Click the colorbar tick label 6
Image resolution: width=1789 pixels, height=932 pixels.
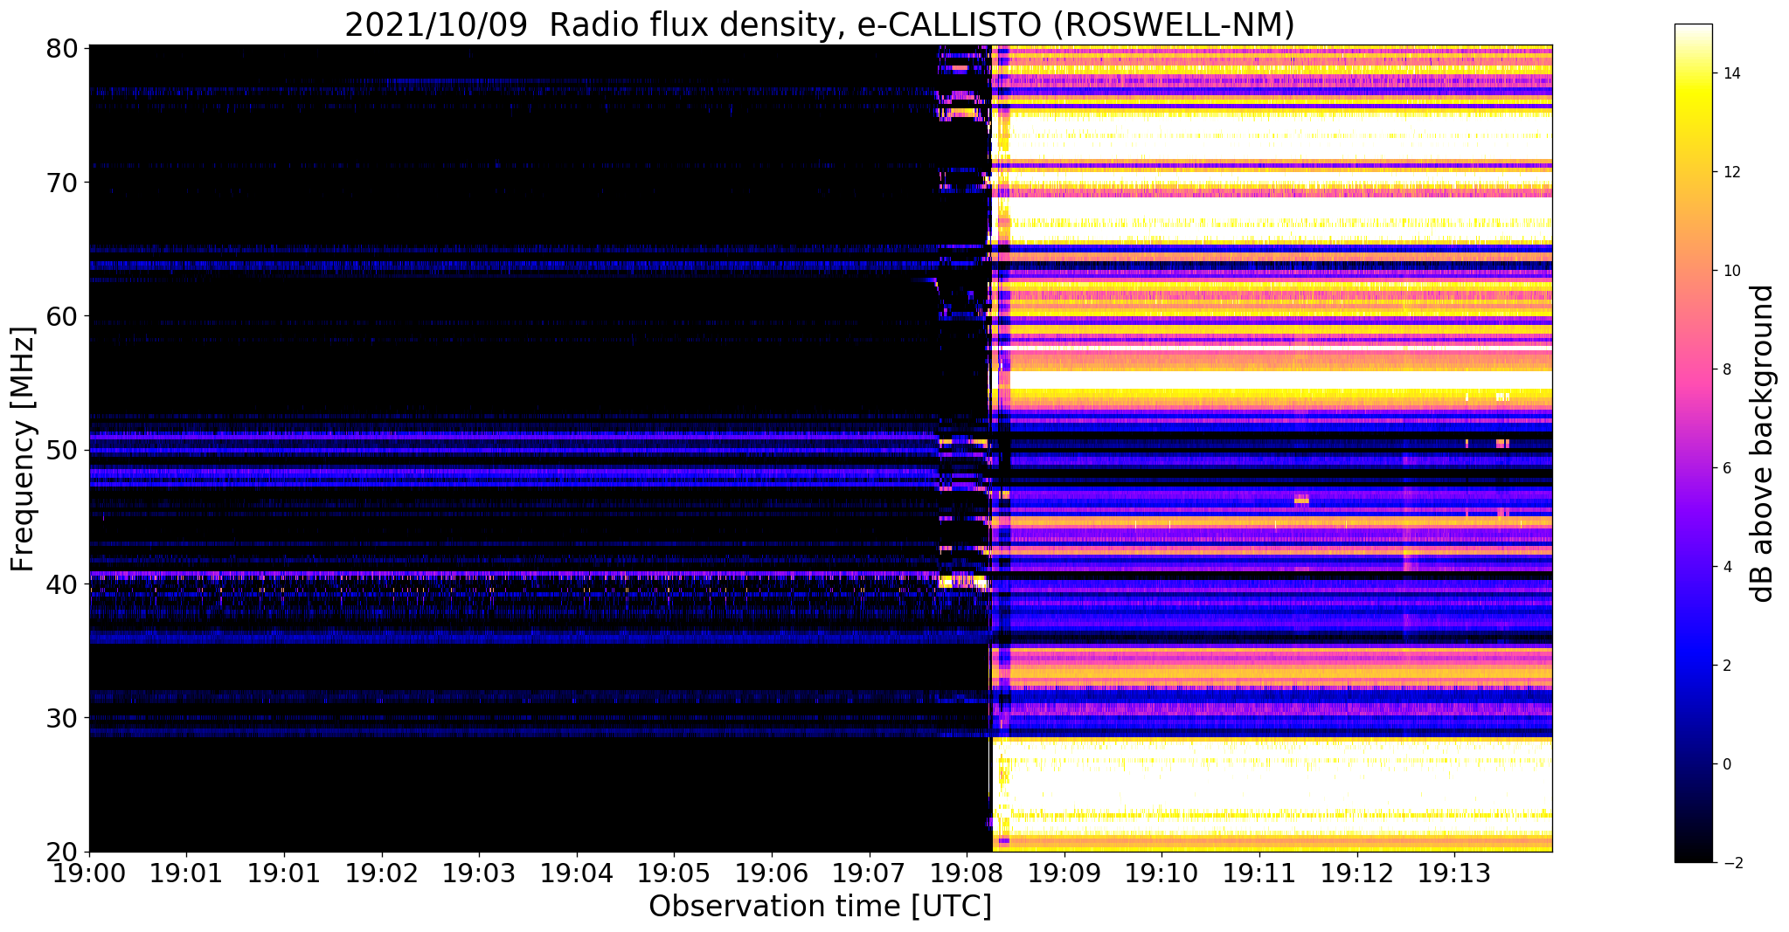click(x=1726, y=468)
